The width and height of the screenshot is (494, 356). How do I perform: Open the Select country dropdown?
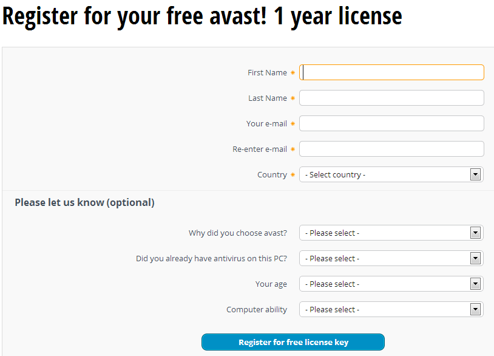(x=385, y=175)
